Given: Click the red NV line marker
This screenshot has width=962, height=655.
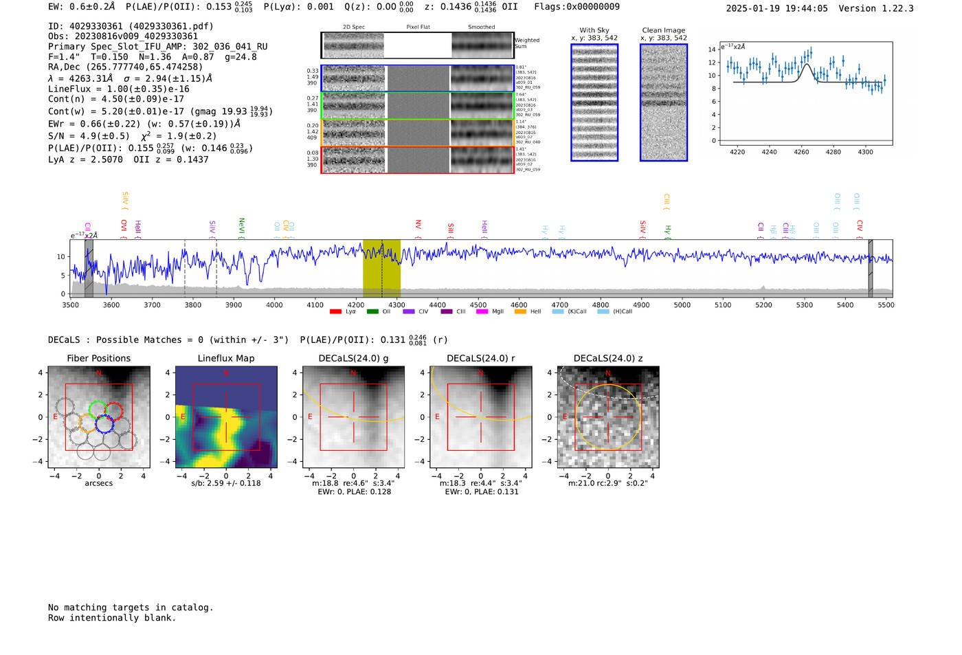Looking at the screenshot, I should 418,228.
